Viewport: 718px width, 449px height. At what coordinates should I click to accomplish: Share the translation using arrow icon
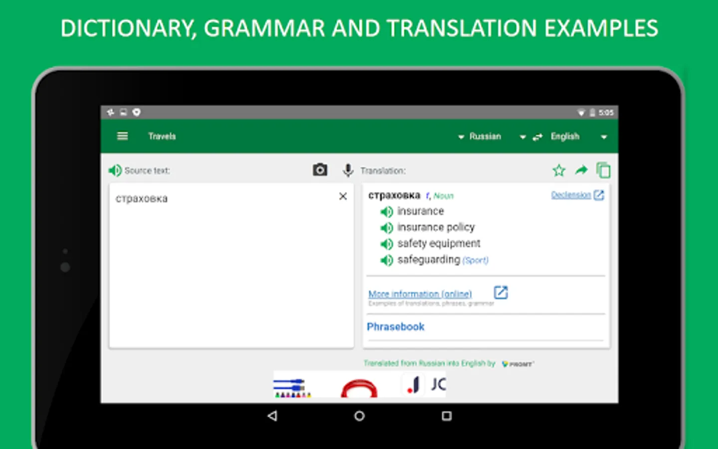click(x=581, y=170)
